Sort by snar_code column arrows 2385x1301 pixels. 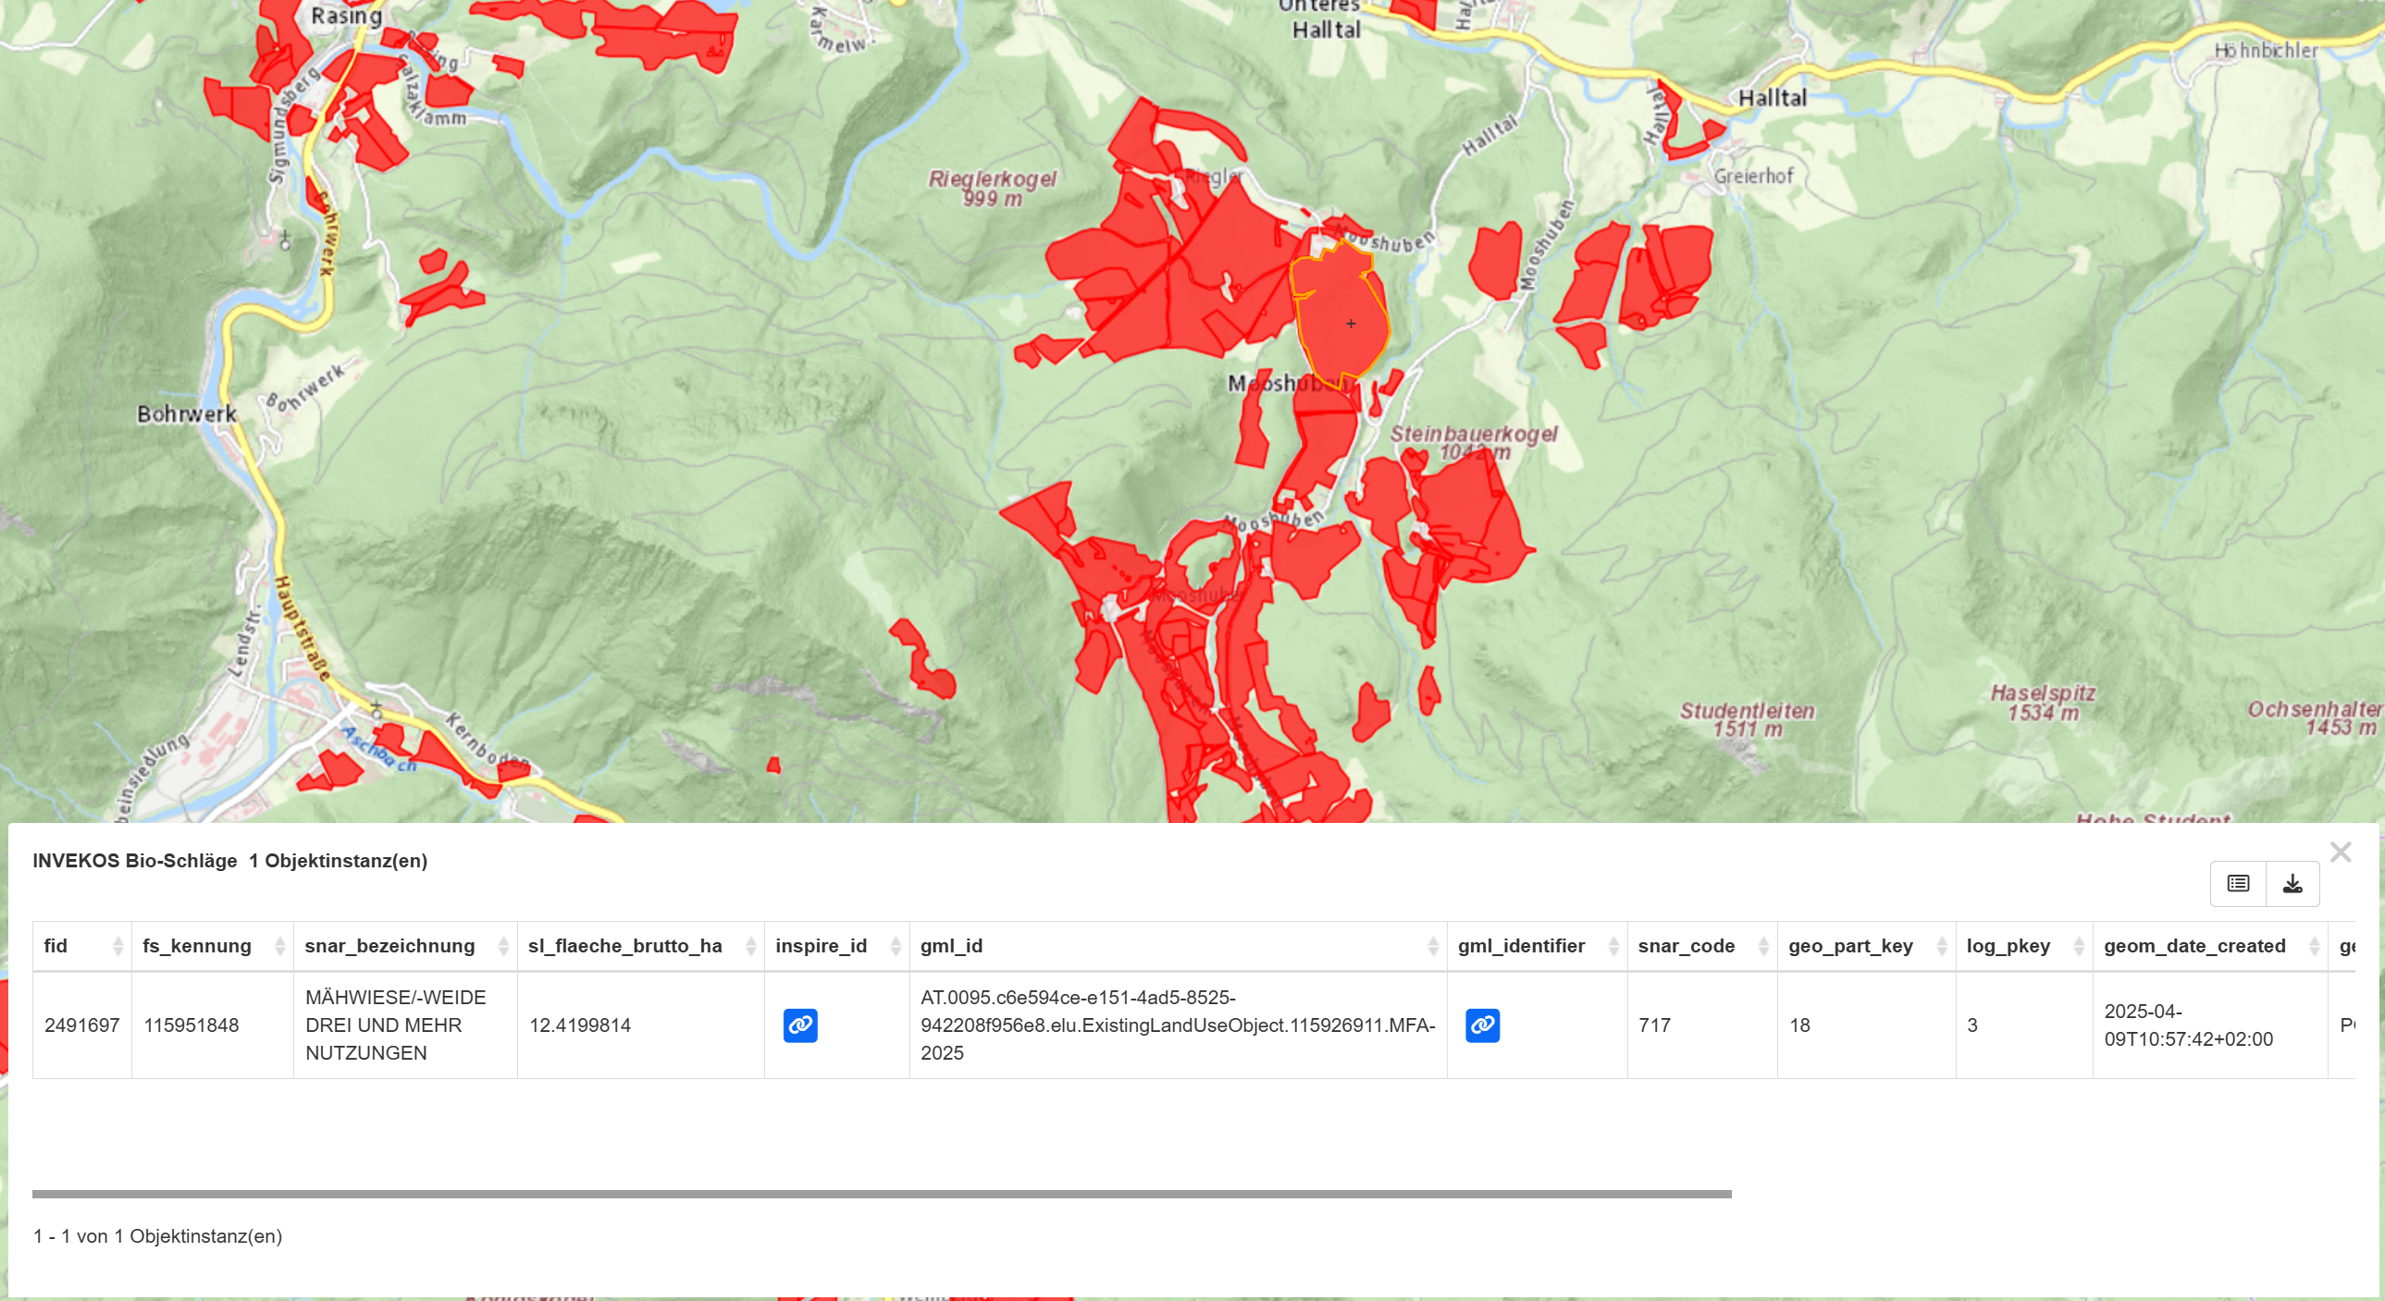pyautogui.click(x=1763, y=946)
